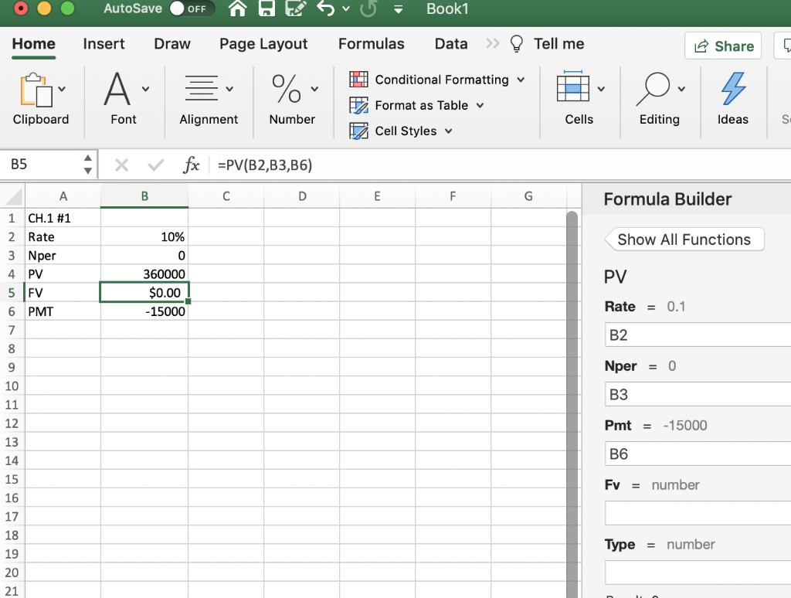Open the Font group icon
The width and height of the screenshot is (791, 598).
pos(117,89)
